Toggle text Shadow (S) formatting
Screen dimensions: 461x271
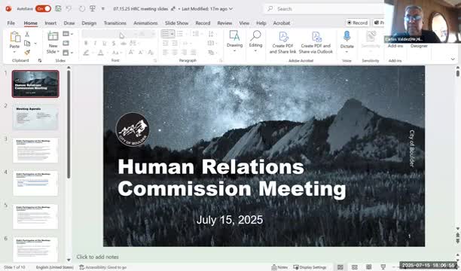tap(114, 44)
